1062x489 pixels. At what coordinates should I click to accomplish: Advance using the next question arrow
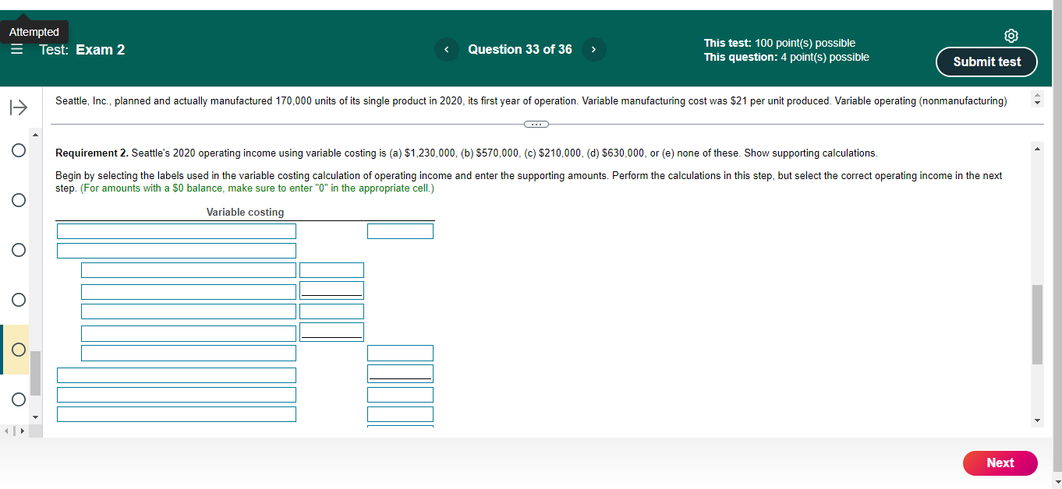click(593, 50)
